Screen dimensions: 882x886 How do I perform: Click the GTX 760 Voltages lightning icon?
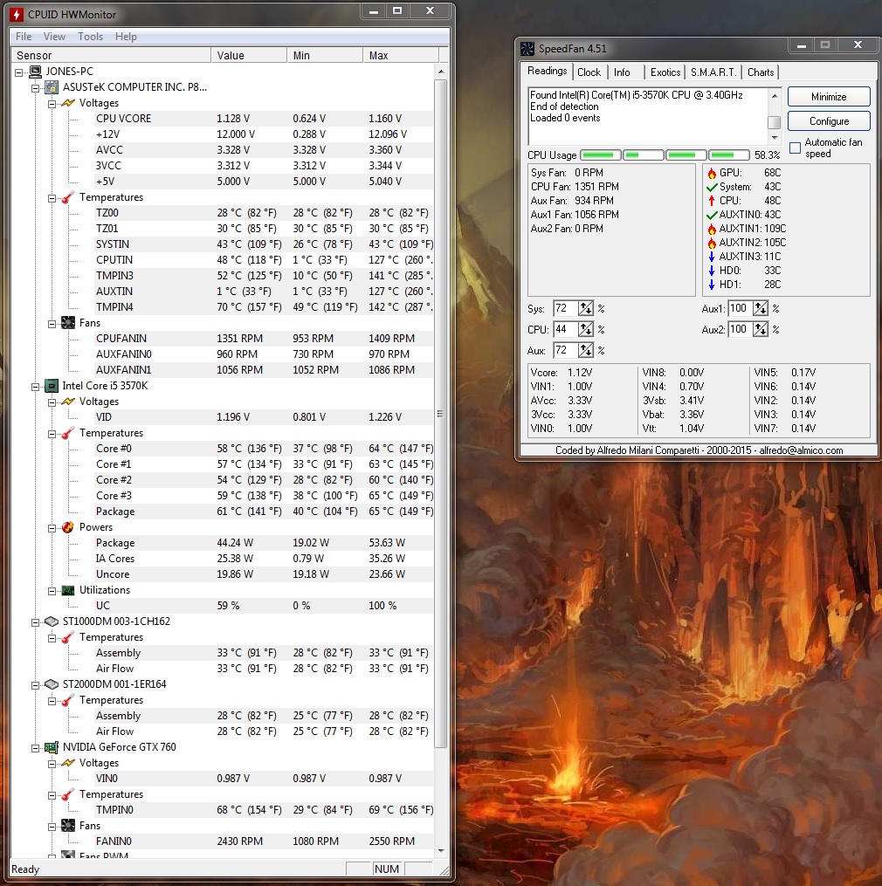(x=68, y=763)
